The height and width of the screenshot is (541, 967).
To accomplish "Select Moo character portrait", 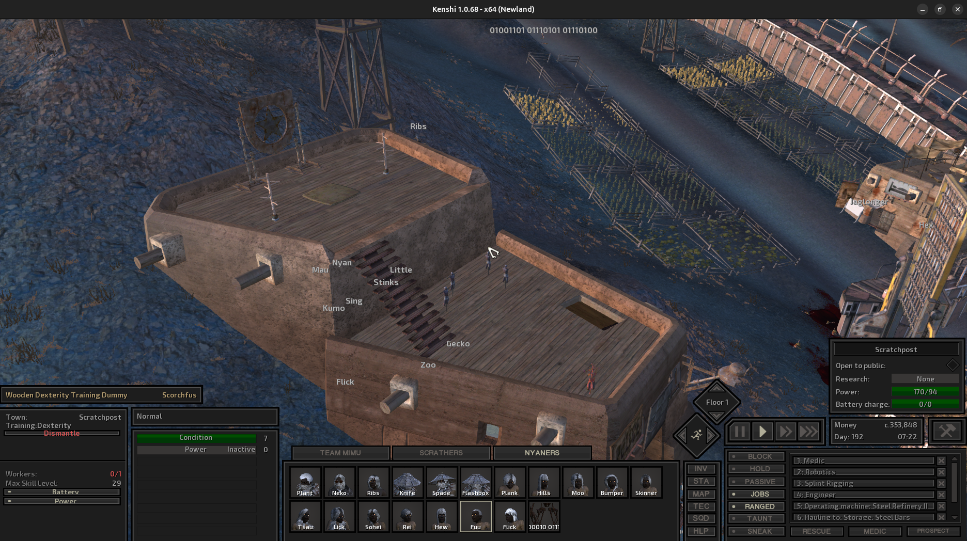I will [x=578, y=482].
